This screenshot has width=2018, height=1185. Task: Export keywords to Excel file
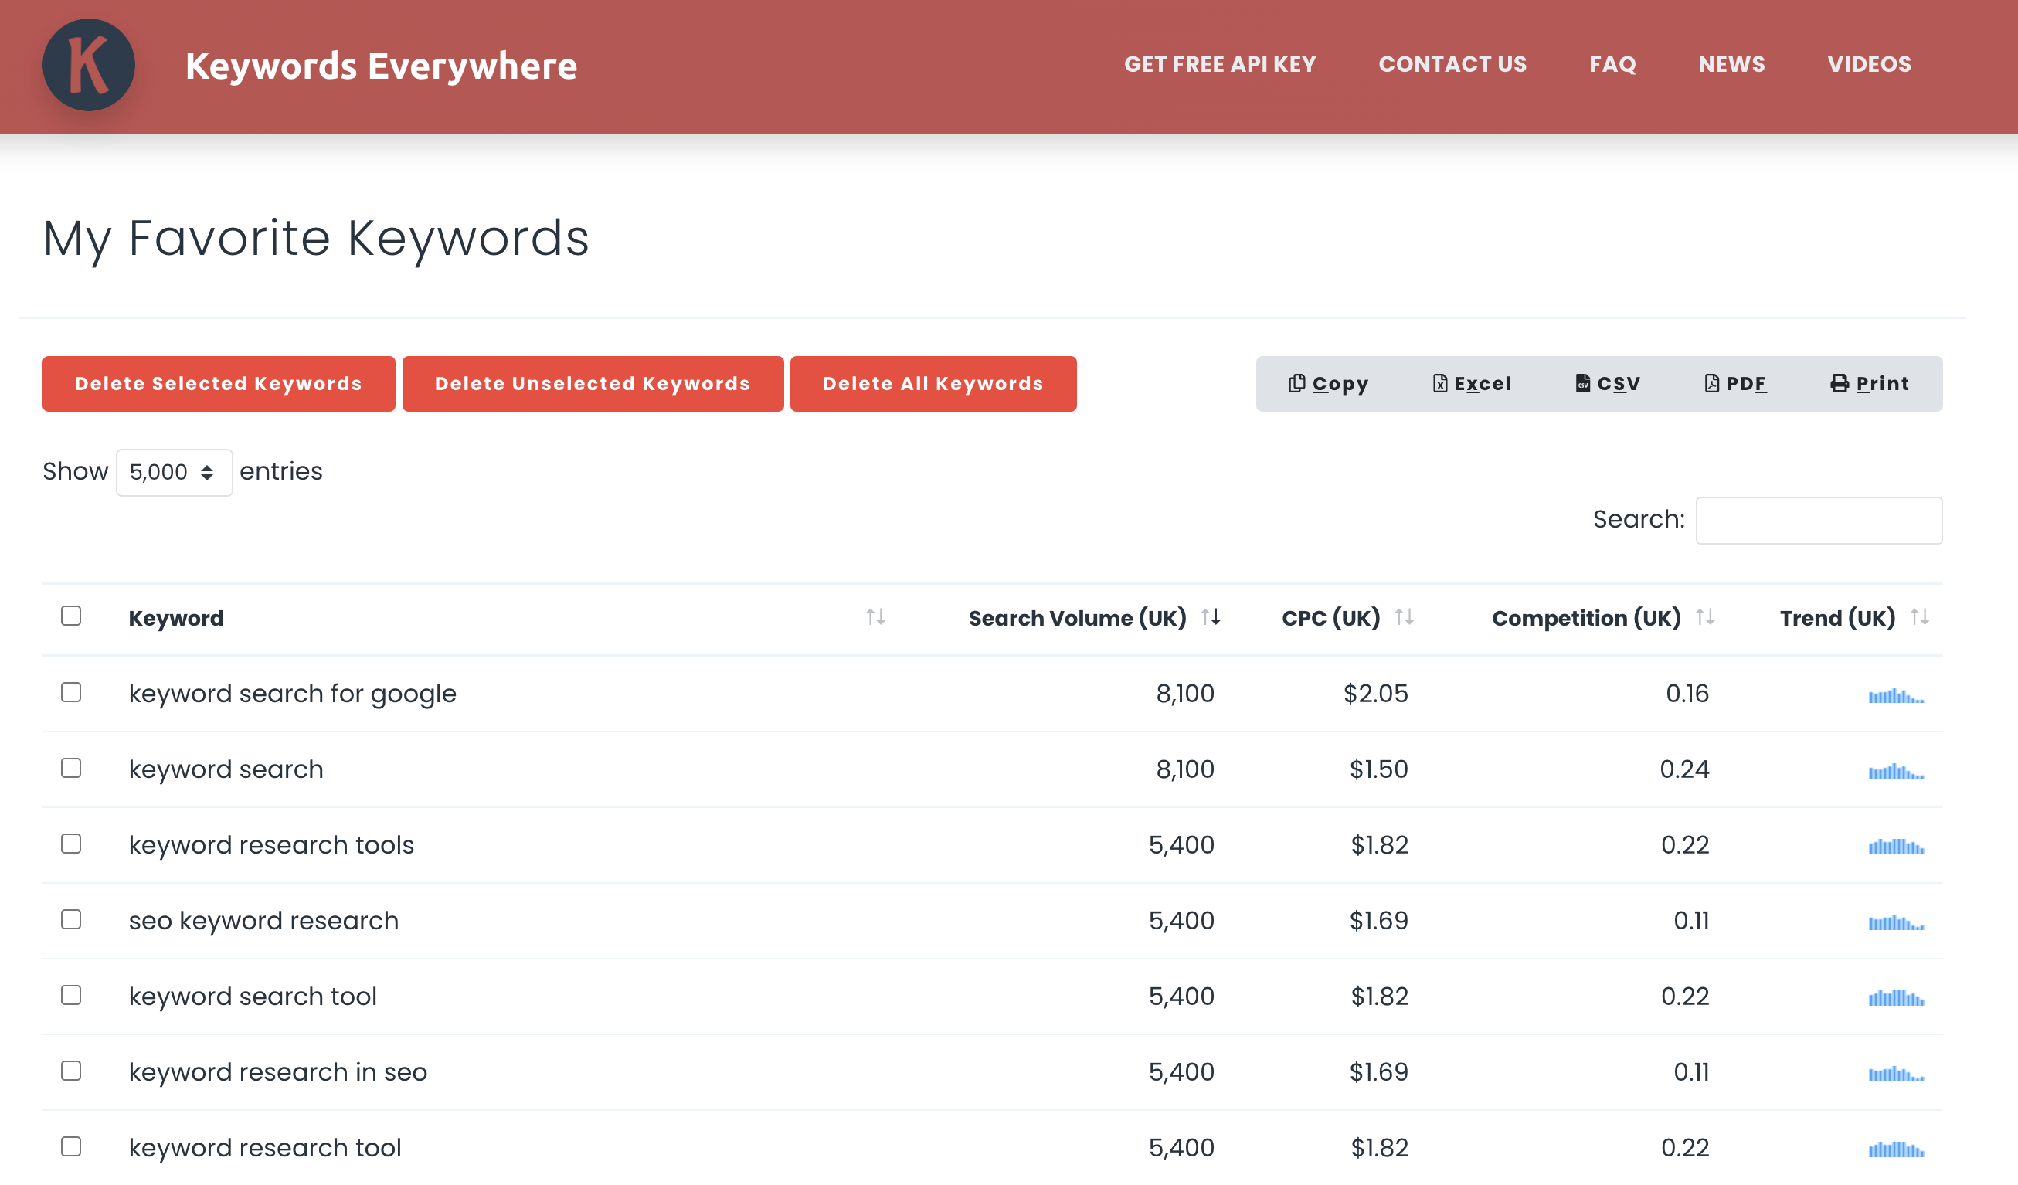pos(1471,383)
